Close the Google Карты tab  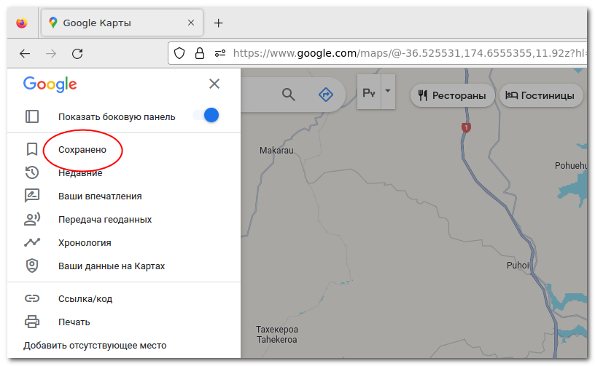coord(191,23)
